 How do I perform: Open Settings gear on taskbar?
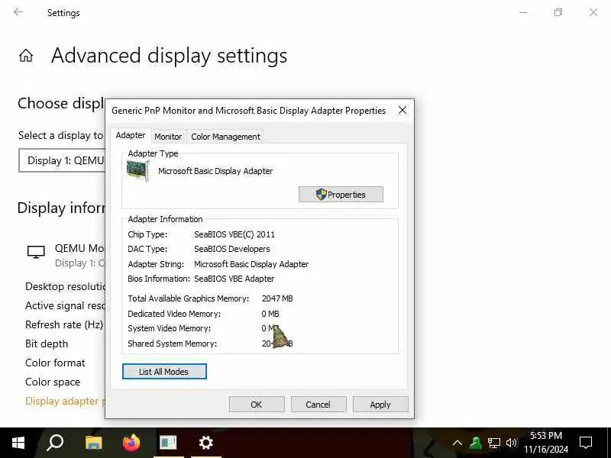[x=205, y=443]
